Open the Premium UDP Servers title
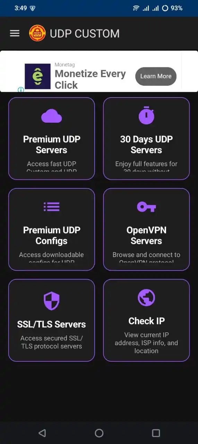 (x=52, y=145)
